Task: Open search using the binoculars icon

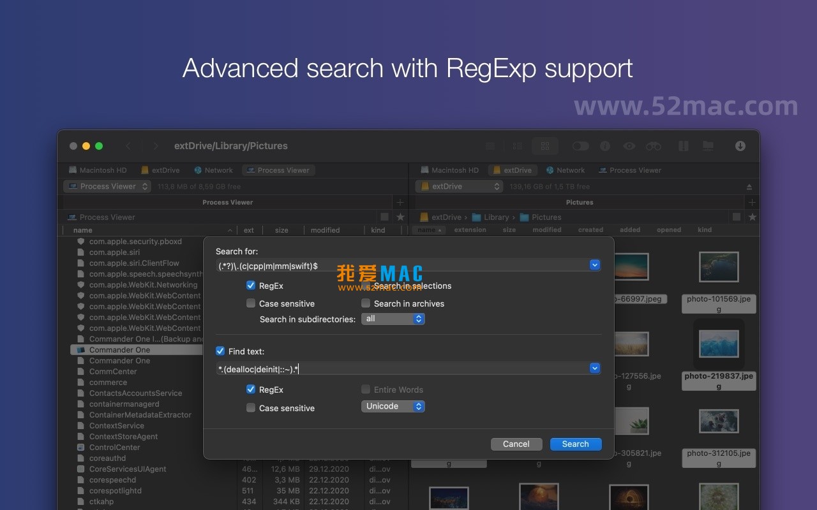Action: click(x=654, y=145)
